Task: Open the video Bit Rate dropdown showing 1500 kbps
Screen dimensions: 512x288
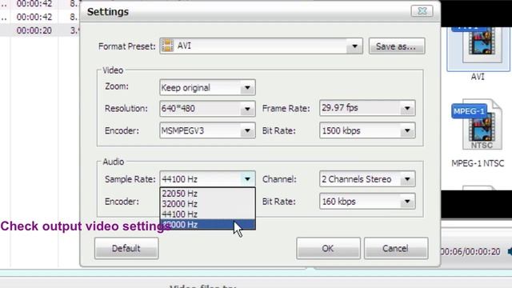Action: (x=407, y=130)
